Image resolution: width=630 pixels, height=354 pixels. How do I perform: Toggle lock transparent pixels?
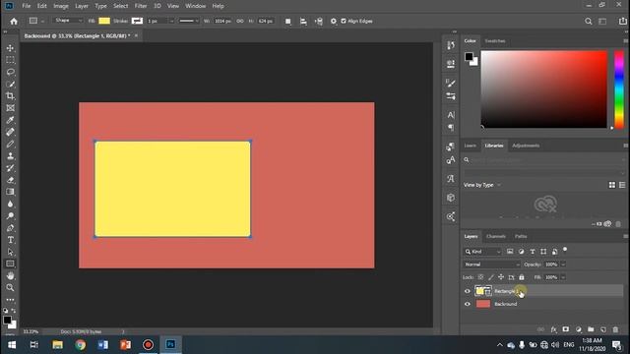480,277
